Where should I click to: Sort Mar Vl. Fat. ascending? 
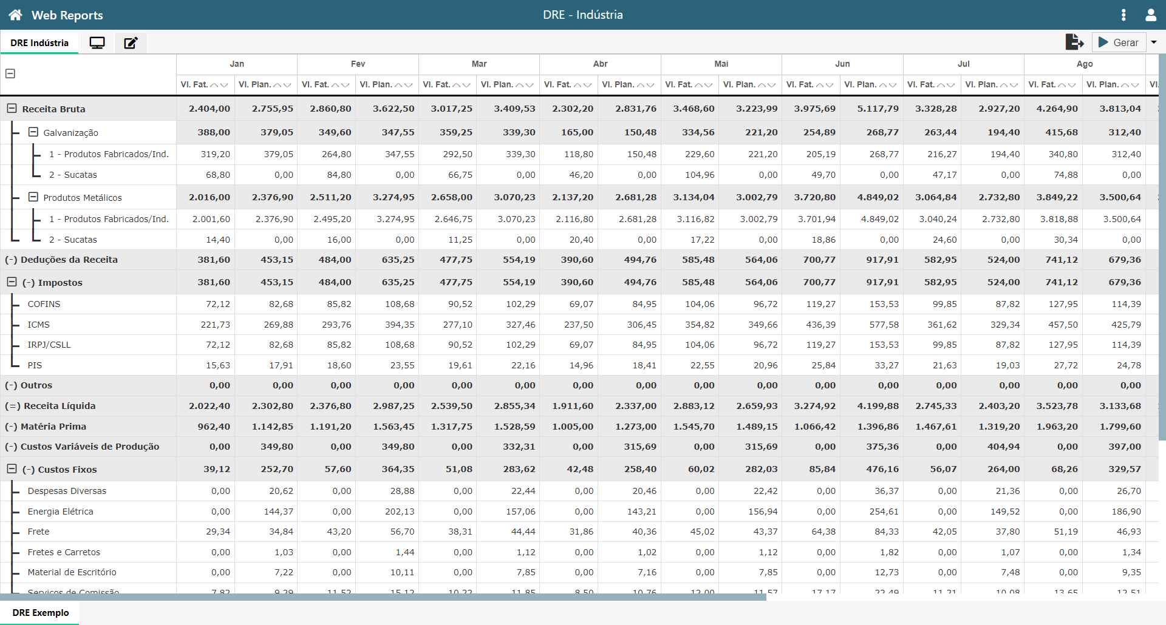point(456,85)
